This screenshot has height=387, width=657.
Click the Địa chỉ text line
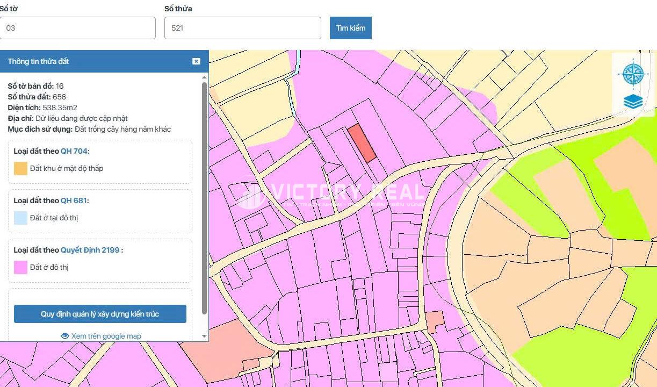click(68, 118)
